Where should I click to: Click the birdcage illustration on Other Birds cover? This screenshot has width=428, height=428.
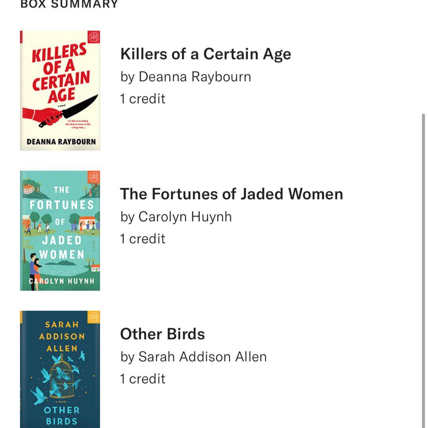(63, 374)
